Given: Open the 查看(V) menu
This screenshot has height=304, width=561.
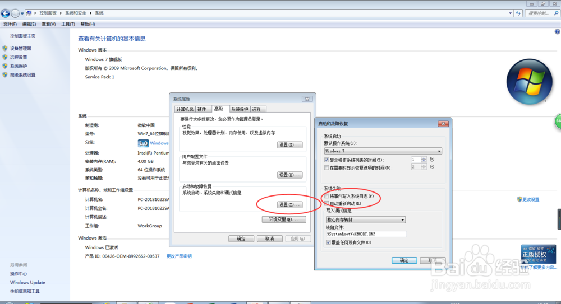Looking at the screenshot, I should coord(48,24).
